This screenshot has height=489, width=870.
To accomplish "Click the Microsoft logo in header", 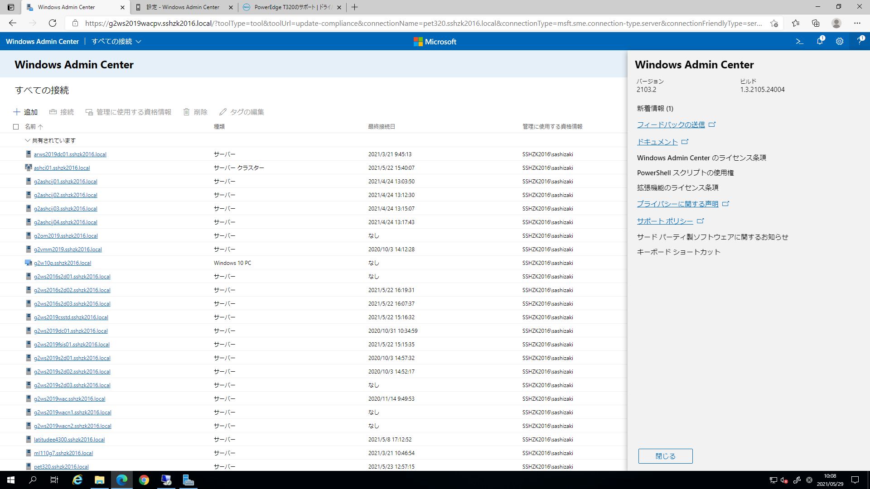I will pyautogui.click(x=435, y=42).
